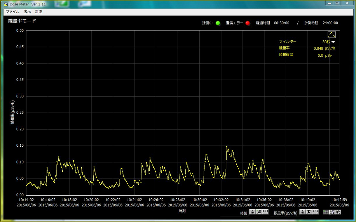Open the 表示 menu

(x=27, y=12)
